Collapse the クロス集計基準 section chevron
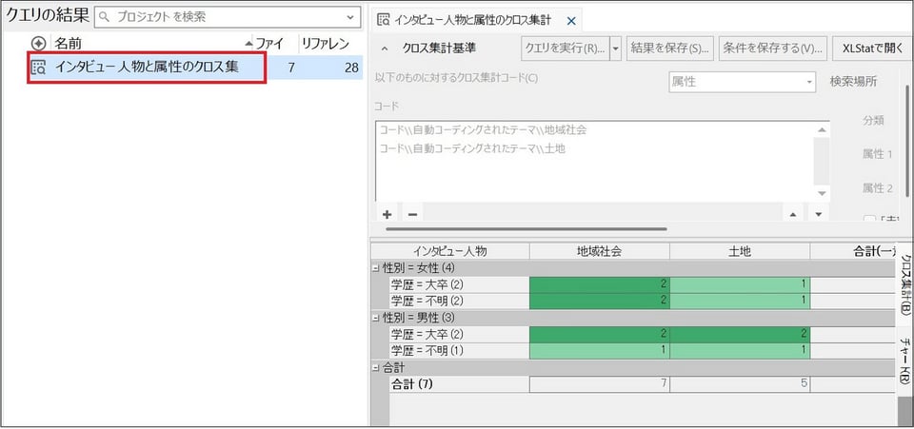 [x=385, y=48]
